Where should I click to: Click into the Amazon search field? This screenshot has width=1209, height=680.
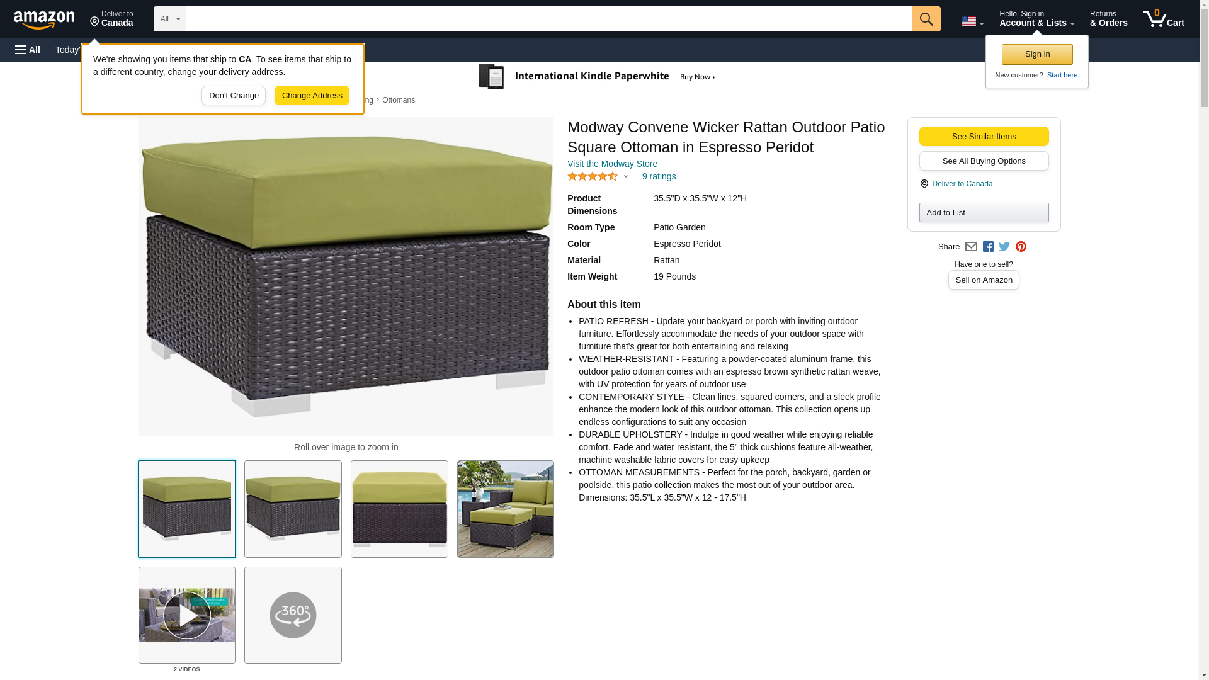[549, 19]
